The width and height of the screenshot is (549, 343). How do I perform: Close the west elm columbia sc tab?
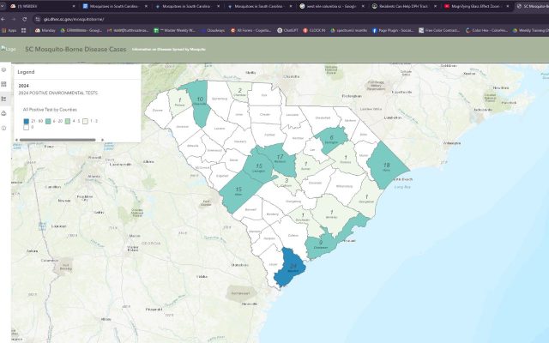(x=363, y=6)
